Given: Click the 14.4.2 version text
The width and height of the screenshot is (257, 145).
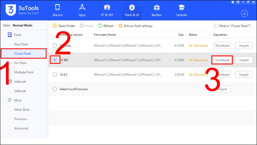Looking at the screenshot, I should click(63, 74).
